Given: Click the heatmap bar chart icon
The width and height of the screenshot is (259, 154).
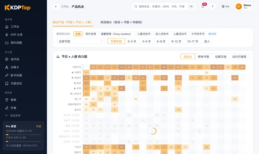Looking at the screenshot, I should pos(58,56).
